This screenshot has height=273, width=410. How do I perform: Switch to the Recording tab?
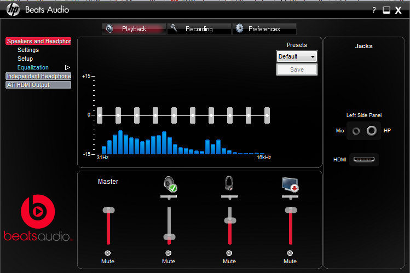[199, 29]
